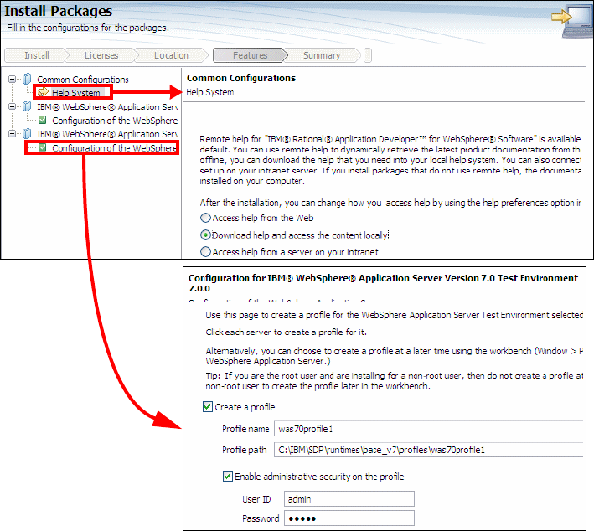This screenshot has height=531, width=594.
Task: Click the small blank step tab after Summary
Action: click(x=368, y=55)
